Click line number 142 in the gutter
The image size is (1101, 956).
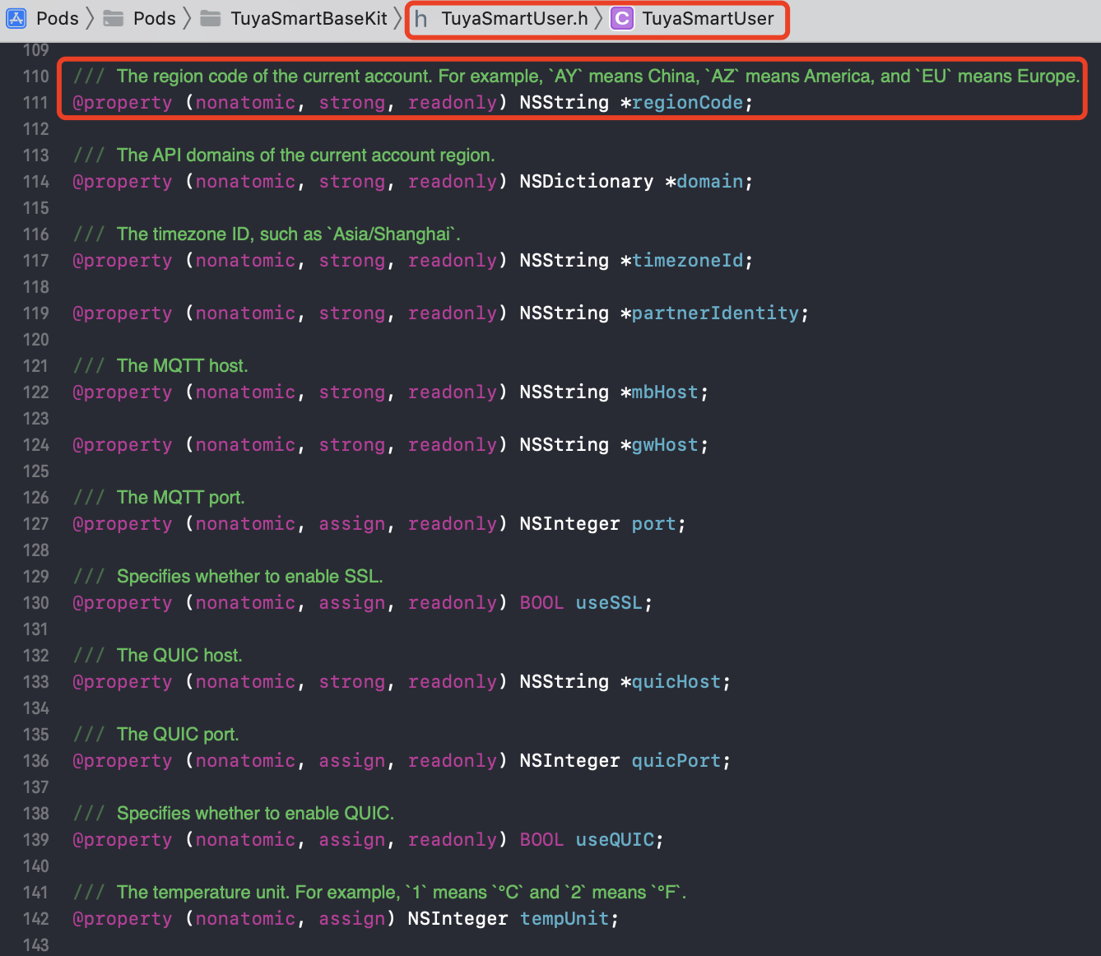(x=36, y=918)
